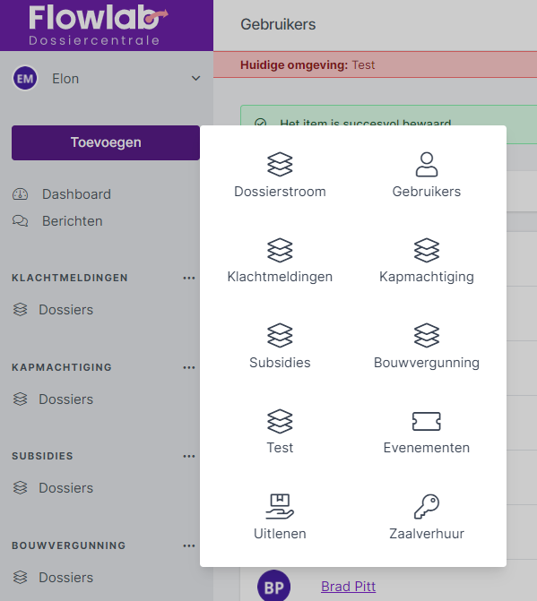This screenshot has height=601, width=537.
Task: Select the Kapmachtiging option in popup
Action: (x=426, y=261)
